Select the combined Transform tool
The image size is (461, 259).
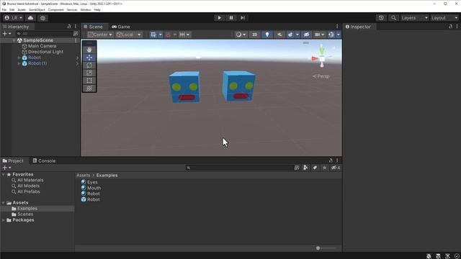click(x=89, y=88)
